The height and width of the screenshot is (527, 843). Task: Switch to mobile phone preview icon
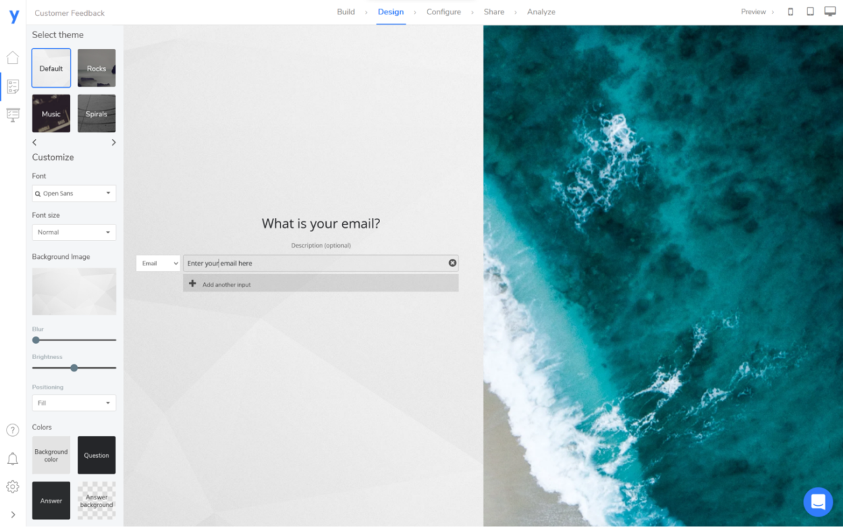coord(790,12)
